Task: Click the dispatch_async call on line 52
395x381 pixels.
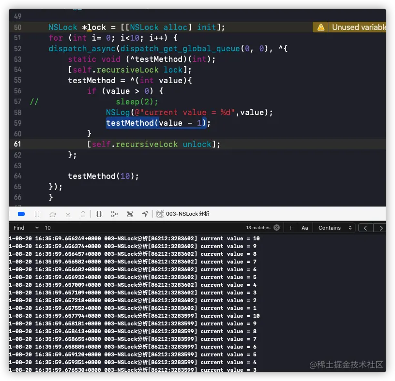Action: [168, 48]
